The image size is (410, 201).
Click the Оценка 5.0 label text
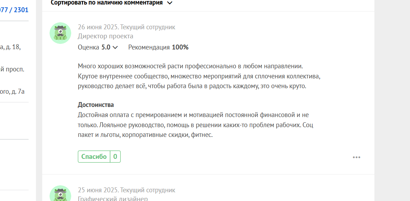point(94,47)
